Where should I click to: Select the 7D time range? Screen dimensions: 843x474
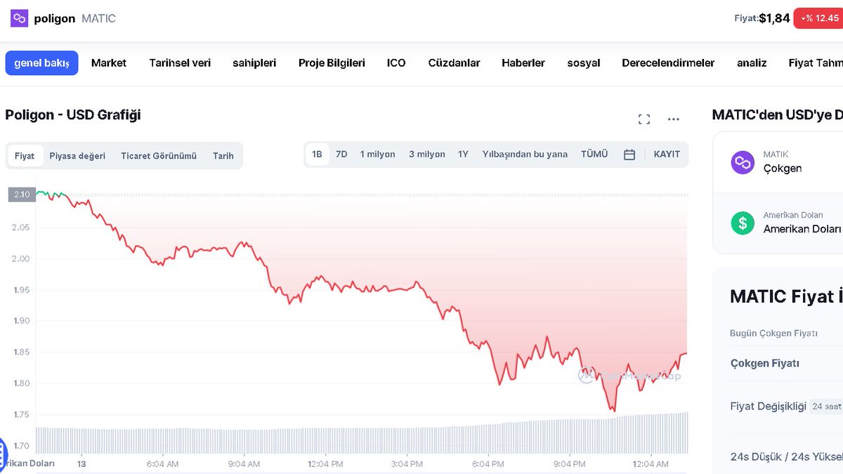(x=341, y=154)
